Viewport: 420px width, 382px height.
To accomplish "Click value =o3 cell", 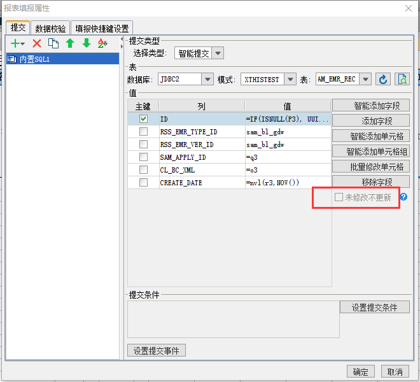I will [288, 170].
